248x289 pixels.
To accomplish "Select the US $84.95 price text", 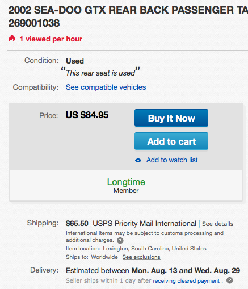I will tap(87, 115).
